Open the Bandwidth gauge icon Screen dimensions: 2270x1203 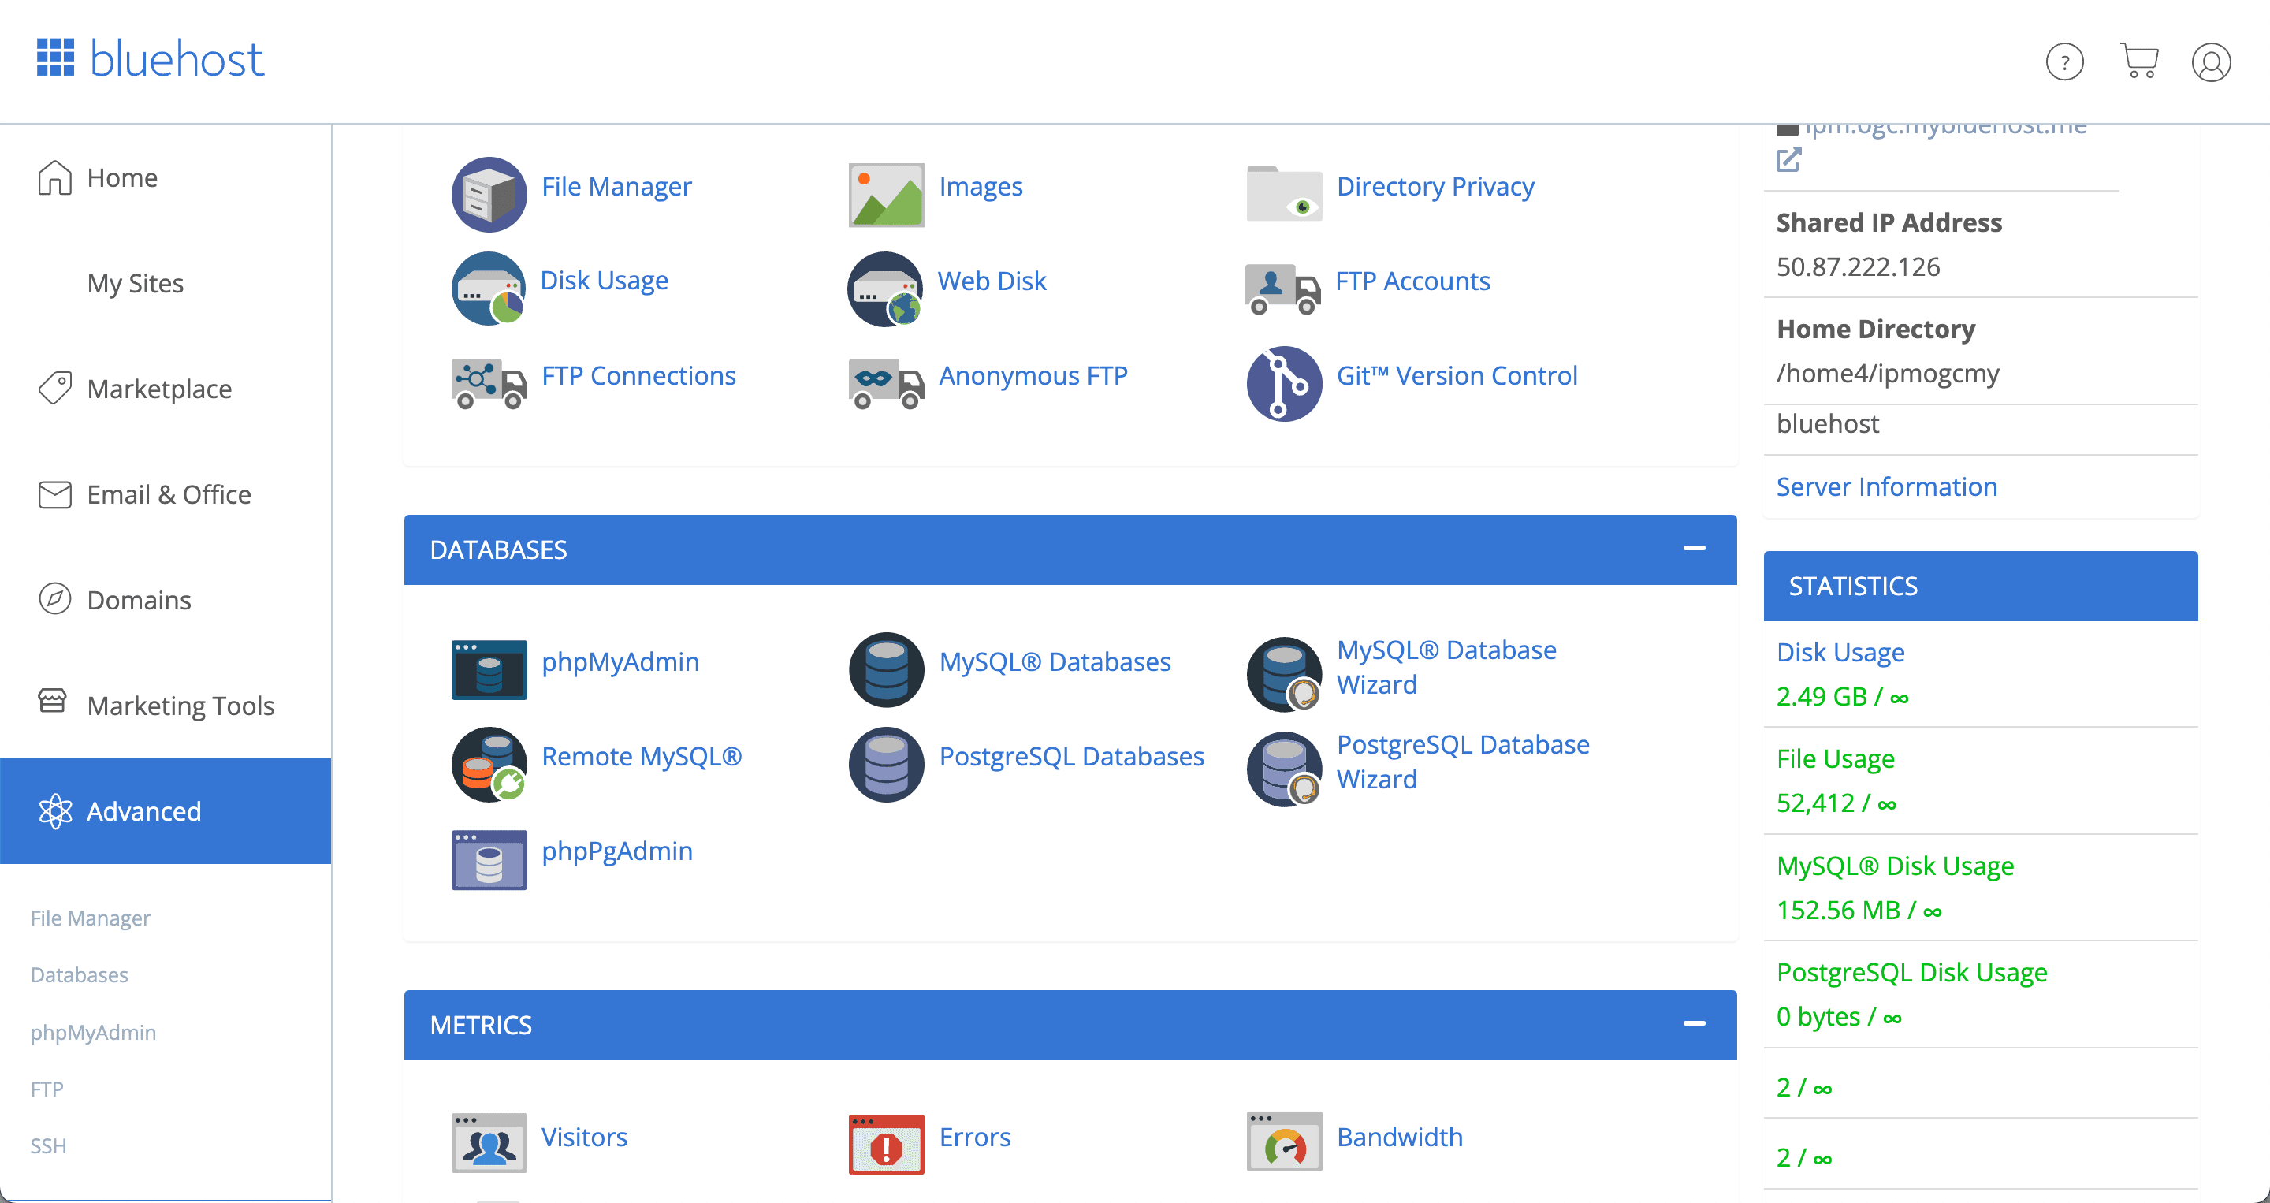click(x=1284, y=1141)
